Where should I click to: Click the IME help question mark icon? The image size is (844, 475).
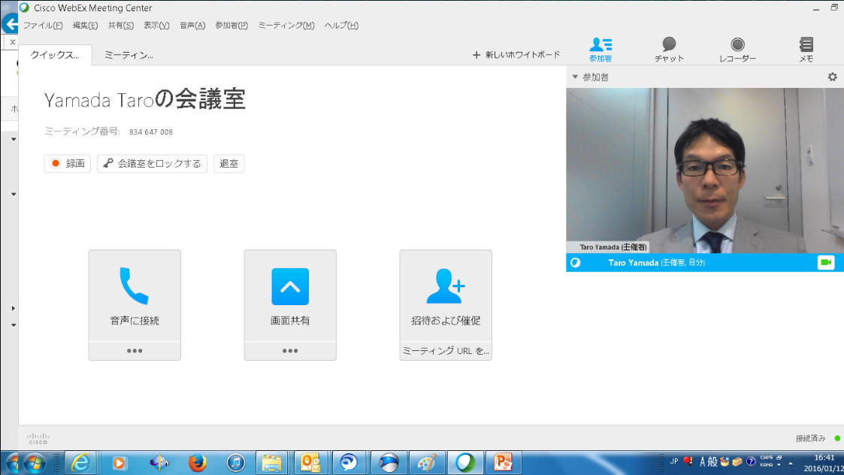point(751,461)
